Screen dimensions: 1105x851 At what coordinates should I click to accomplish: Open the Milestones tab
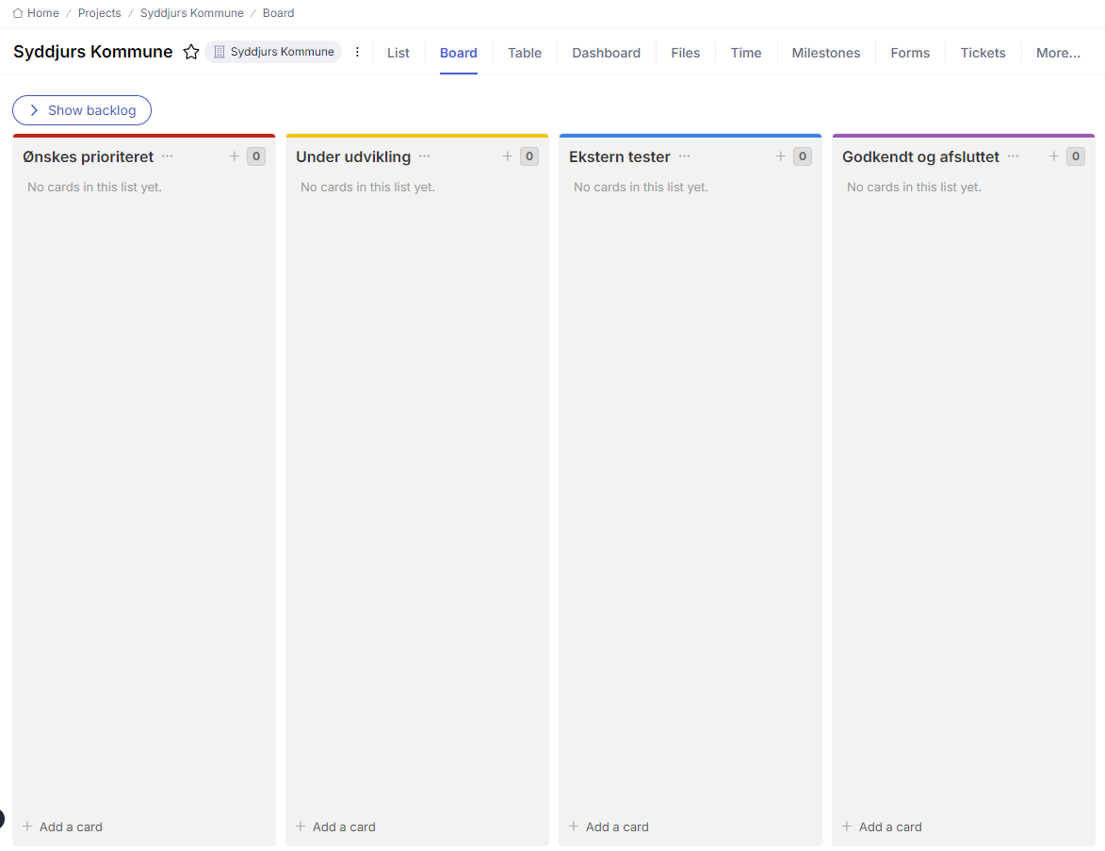click(x=825, y=53)
